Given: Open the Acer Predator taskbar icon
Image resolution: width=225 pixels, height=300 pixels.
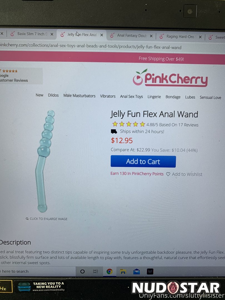Looking at the screenshot, I should click(150, 271).
